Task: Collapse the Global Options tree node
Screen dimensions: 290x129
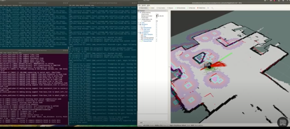Action: coord(138,13)
